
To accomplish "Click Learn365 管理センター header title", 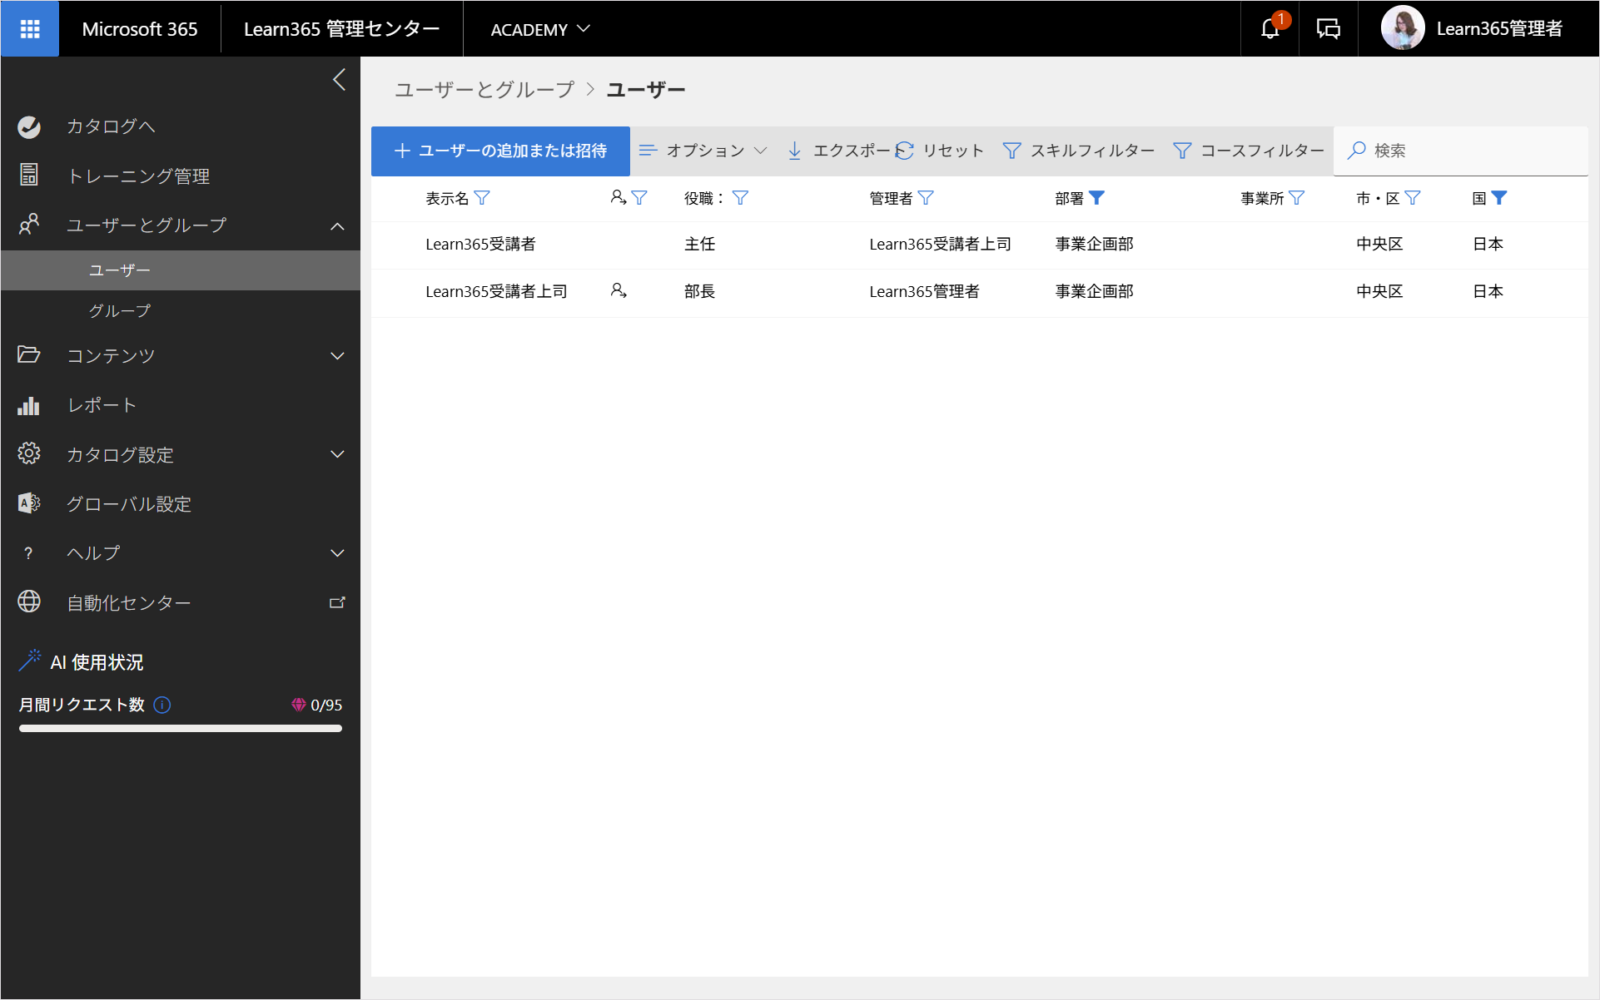I will 342,29.
